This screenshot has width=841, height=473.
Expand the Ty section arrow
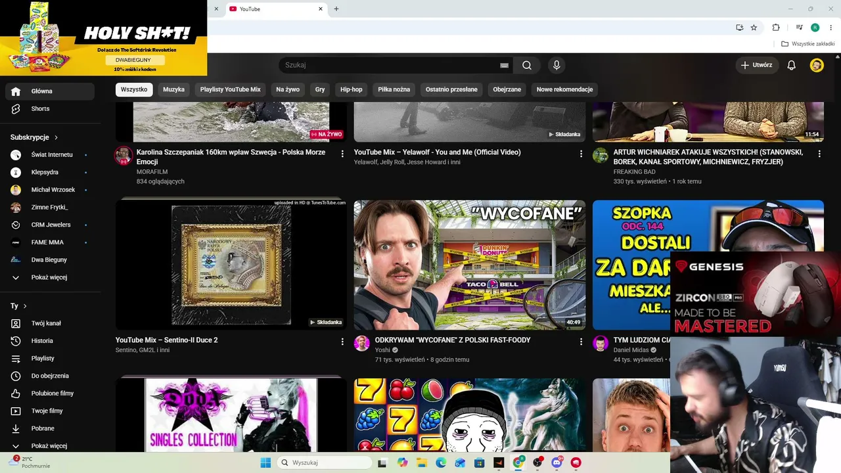25,306
